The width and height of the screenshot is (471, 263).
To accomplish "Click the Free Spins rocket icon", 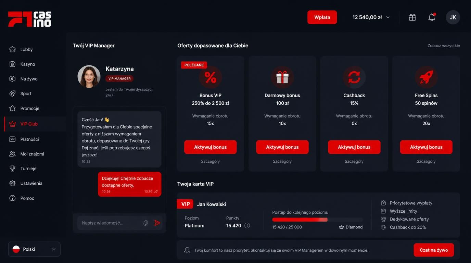I will click(x=426, y=77).
